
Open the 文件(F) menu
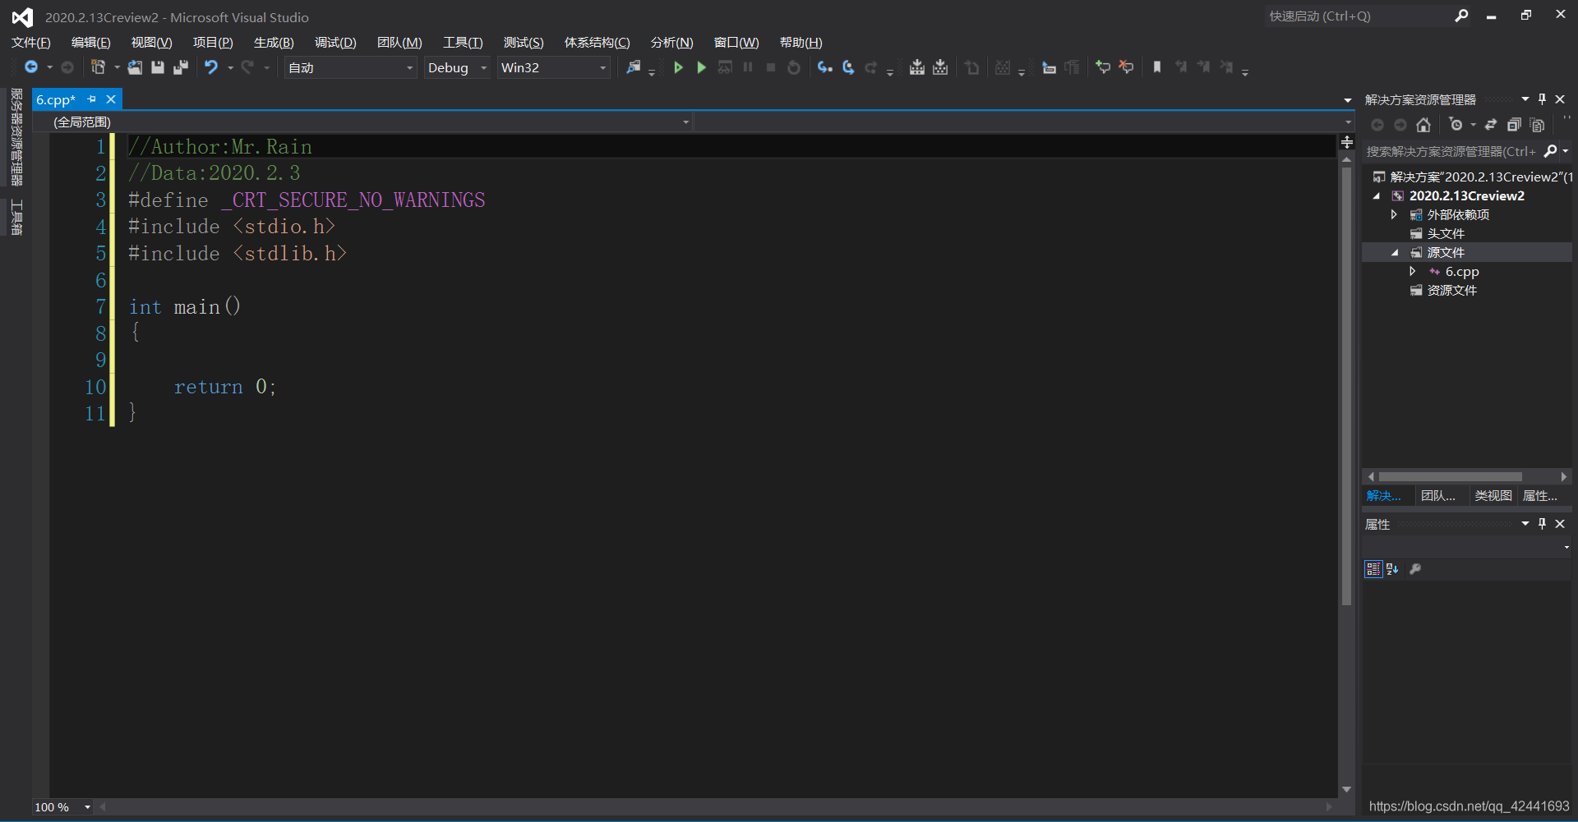31,43
